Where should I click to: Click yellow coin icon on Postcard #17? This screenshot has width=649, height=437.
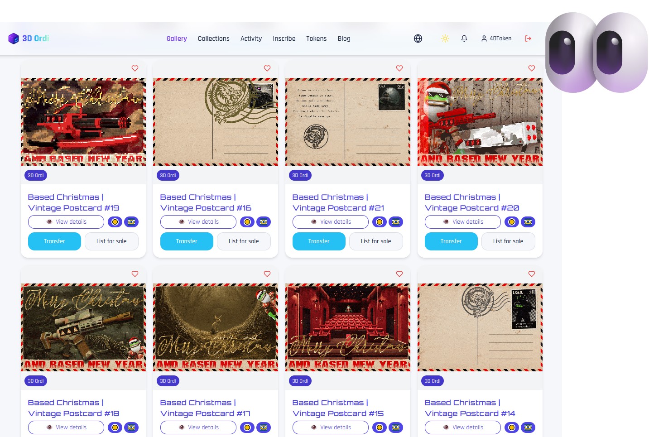(x=247, y=427)
